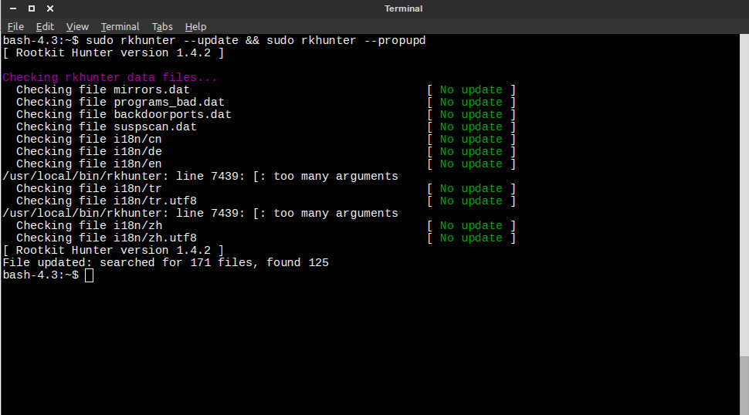The width and height of the screenshot is (749, 415).
Task: Open the File menu
Action: pyautogui.click(x=15, y=26)
